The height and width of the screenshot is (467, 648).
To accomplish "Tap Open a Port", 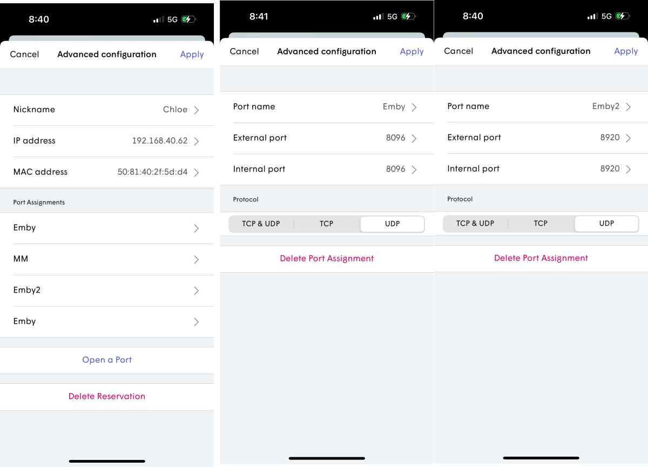I will 107,360.
